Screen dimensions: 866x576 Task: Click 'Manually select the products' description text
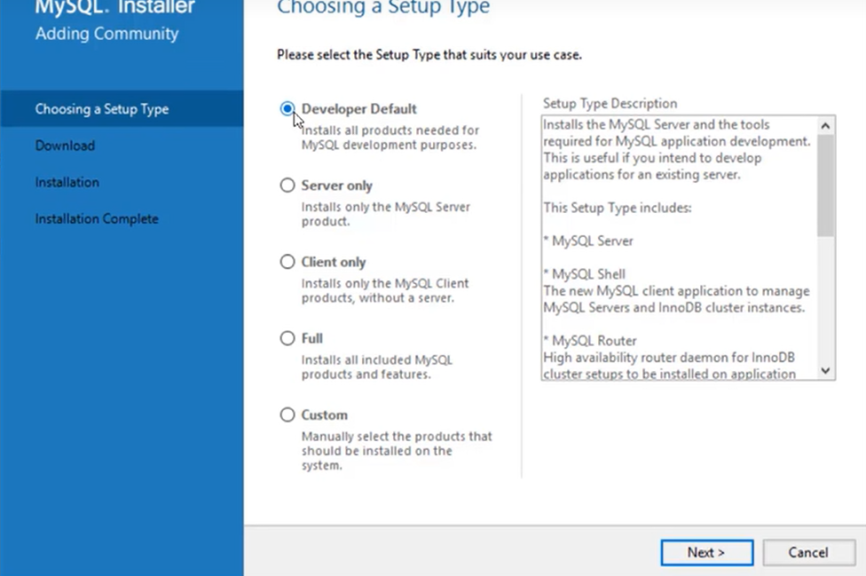pos(397,451)
